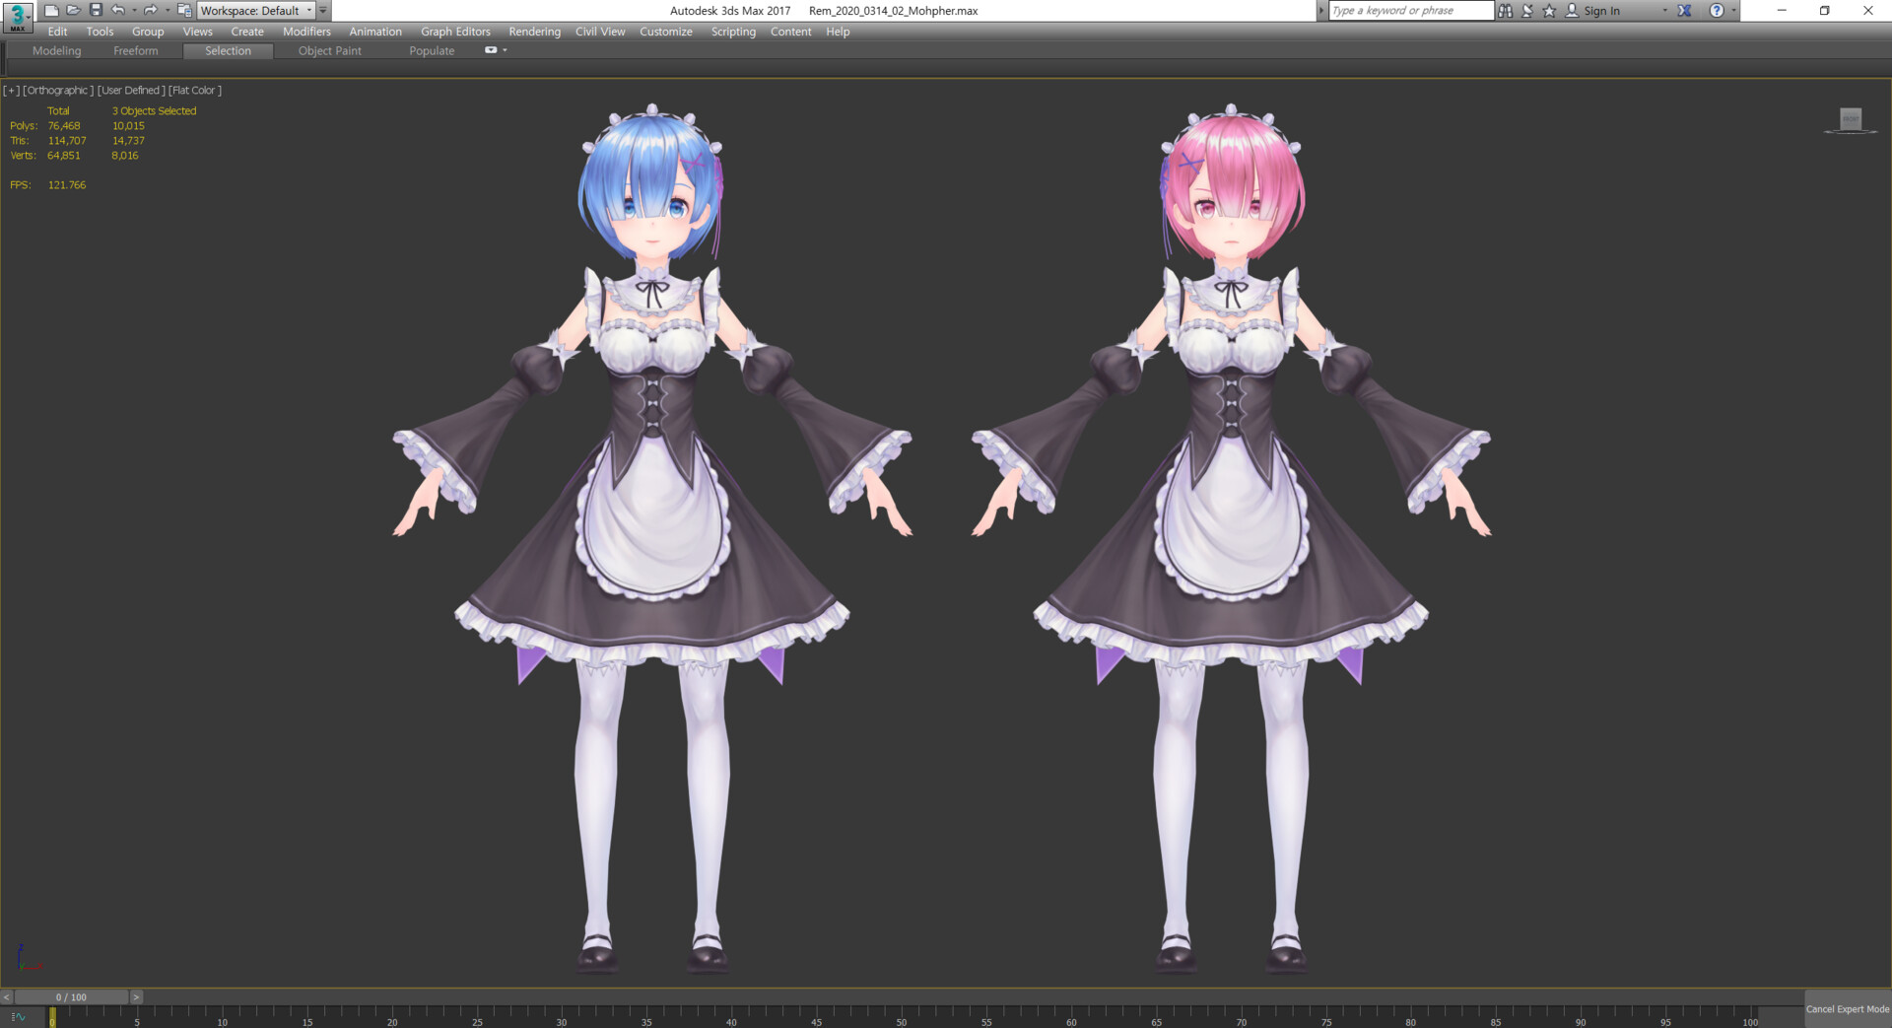This screenshot has height=1028, width=1892.
Task: Switch to the Object Paint ribbon tab
Action: [329, 51]
